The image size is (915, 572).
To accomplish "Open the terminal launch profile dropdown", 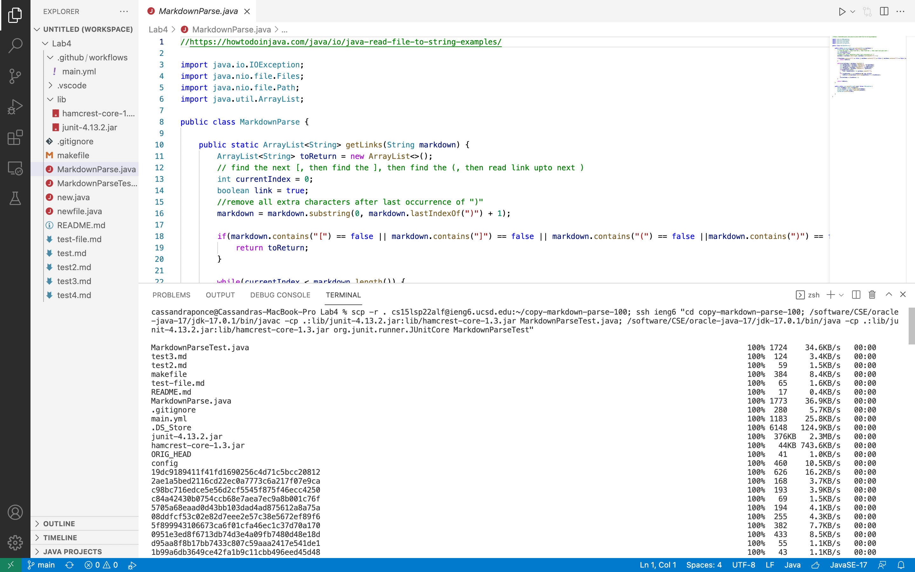I will [841, 295].
